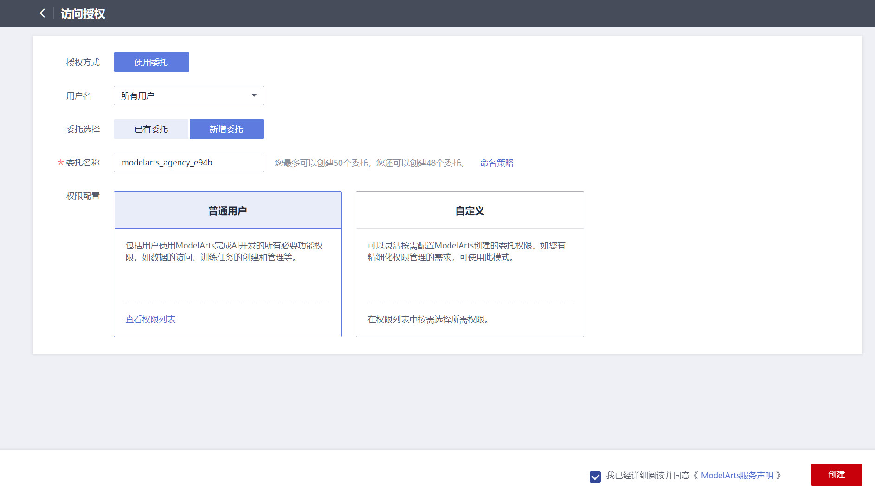875x496 pixels.
Task: Click the 访问授权 page title
Action: (83, 13)
